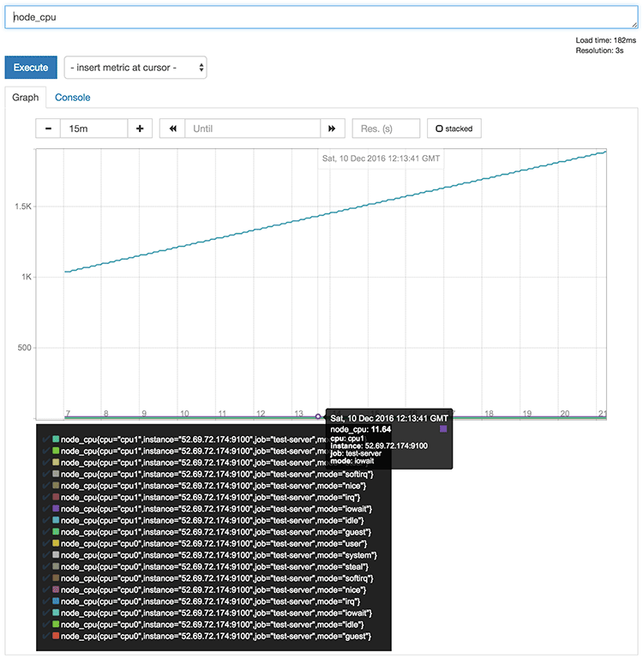Click the x-axis tick label 10

(184, 413)
